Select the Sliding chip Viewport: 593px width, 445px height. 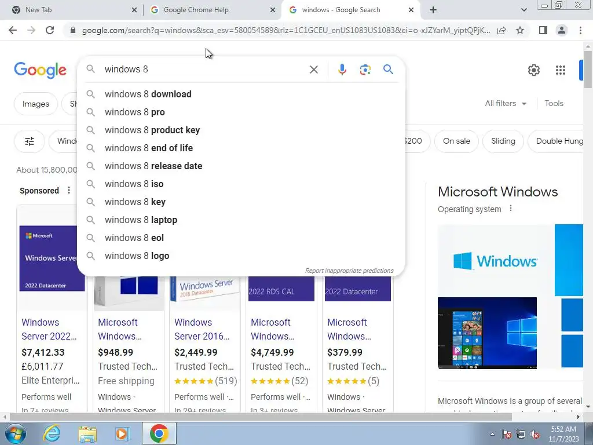tap(503, 141)
